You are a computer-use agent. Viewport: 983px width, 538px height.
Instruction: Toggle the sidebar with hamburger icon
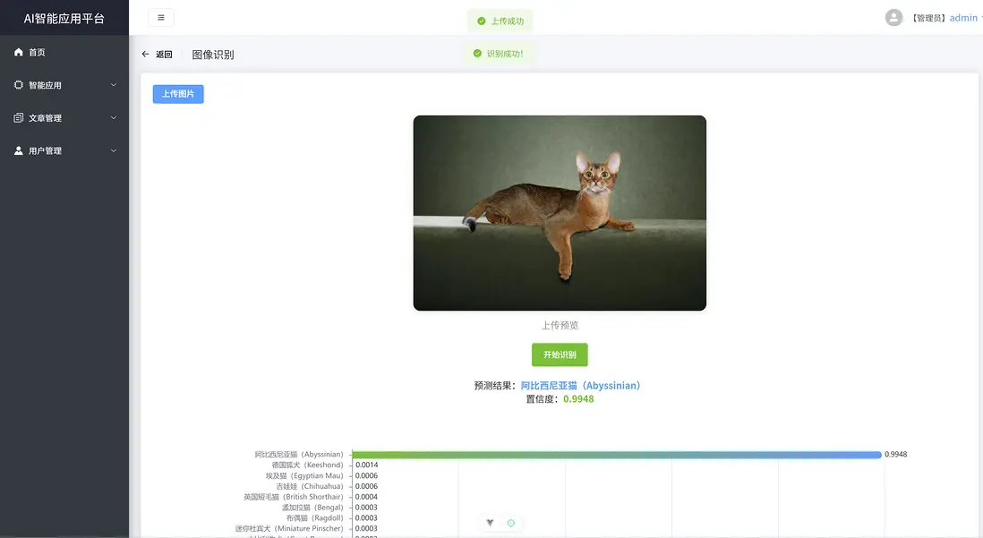coord(161,18)
